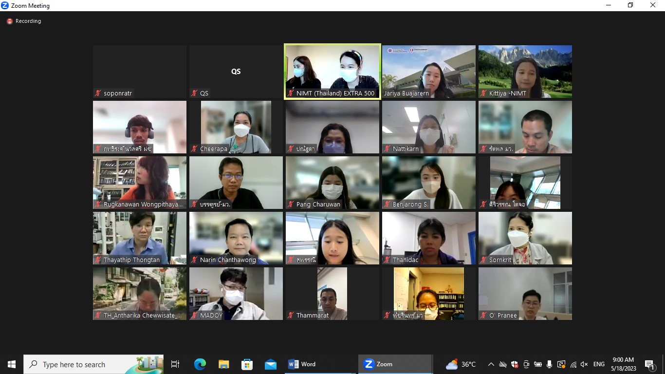Open the weather widget showing 36°C

461,364
